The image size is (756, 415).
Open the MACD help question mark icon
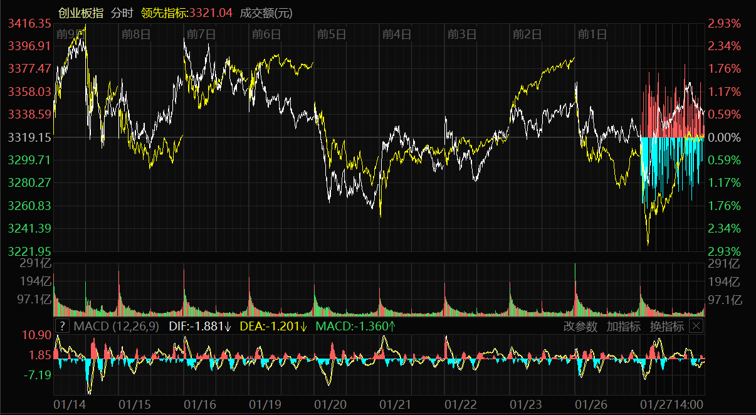(x=62, y=326)
